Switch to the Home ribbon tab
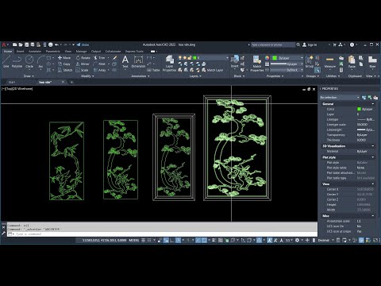The image size is (381, 286). (x=8, y=52)
